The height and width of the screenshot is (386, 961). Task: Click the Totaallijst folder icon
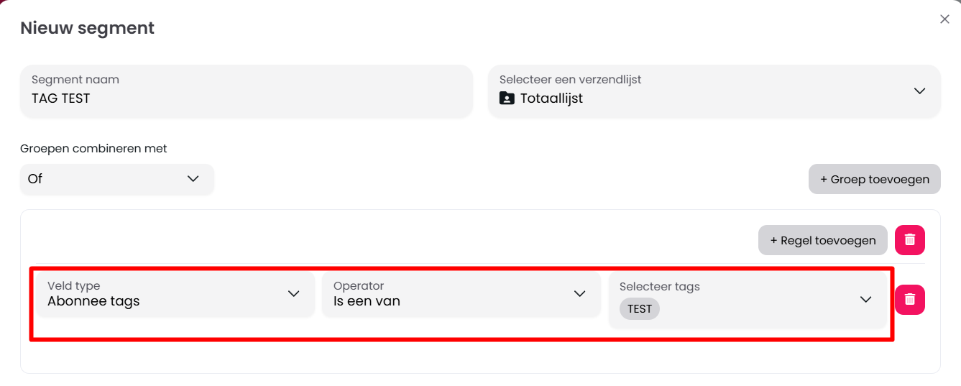click(x=507, y=98)
